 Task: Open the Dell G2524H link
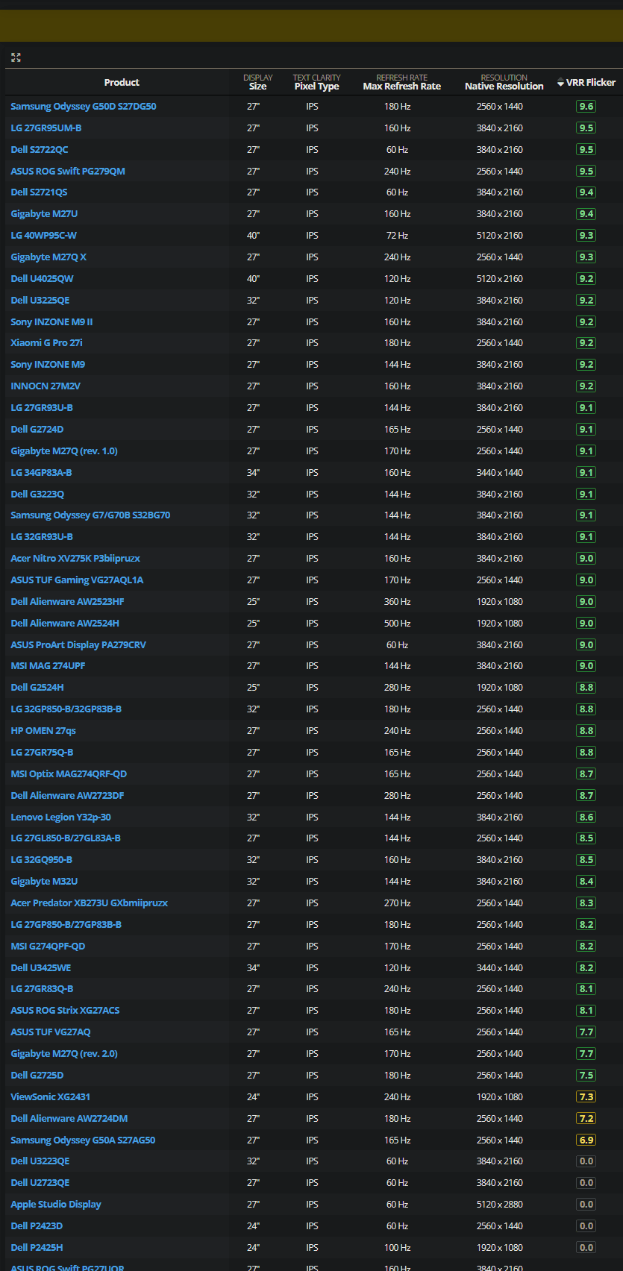37,688
